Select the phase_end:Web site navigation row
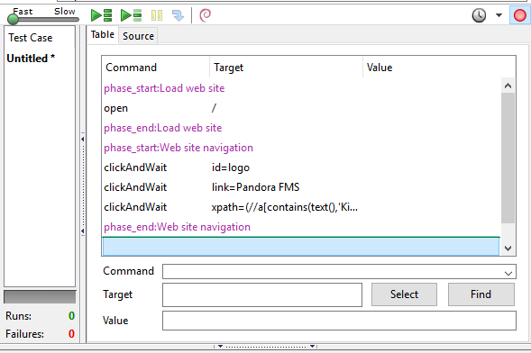The image size is (531, 353). [x=301, y=227]
